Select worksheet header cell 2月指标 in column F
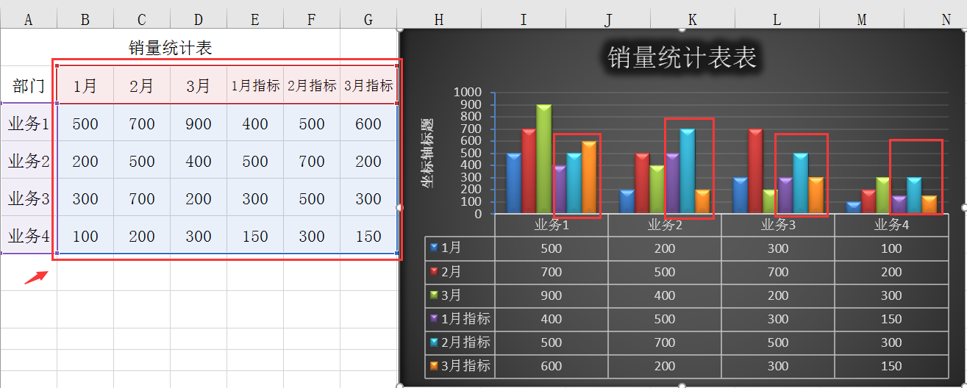 312,85
